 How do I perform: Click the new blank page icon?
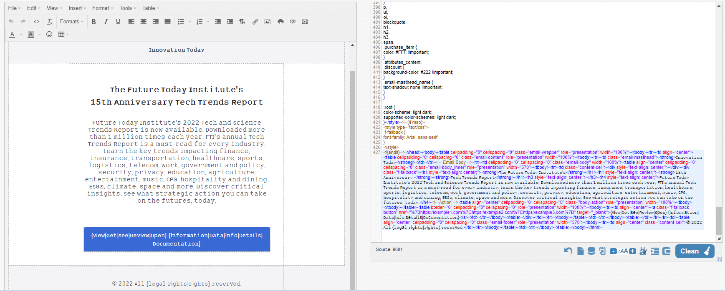[580, 251]
